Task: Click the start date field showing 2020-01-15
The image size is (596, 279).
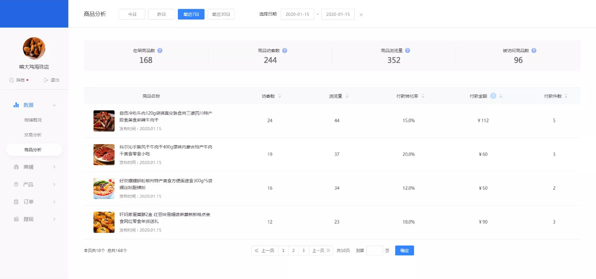Action: (x=297, y=14)
